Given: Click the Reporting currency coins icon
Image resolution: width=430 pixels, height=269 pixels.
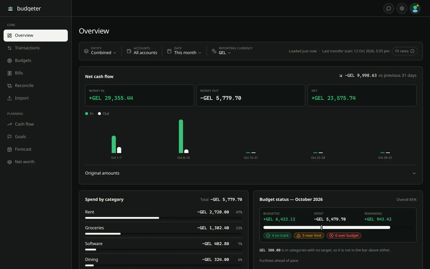Looking at the screenshot, I should (x=214, y=51).
